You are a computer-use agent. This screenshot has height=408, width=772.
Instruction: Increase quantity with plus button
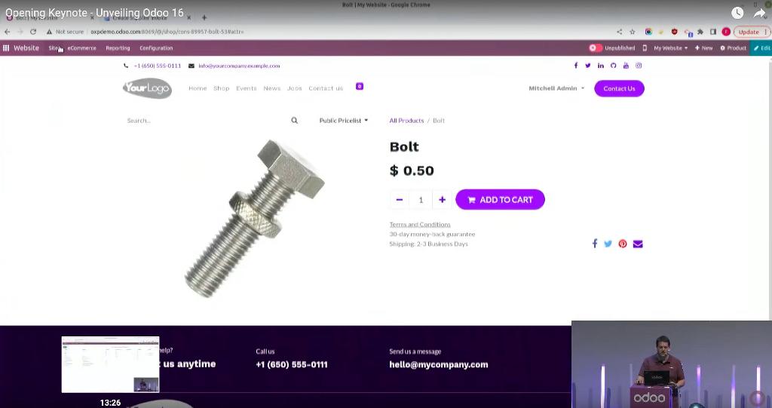[442, 200]
